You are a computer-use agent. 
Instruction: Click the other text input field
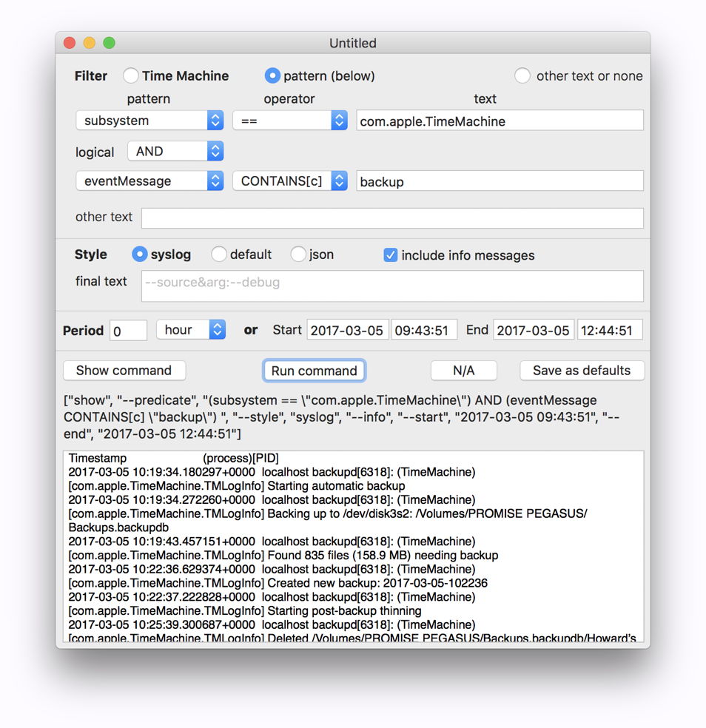tap(392, 218)
